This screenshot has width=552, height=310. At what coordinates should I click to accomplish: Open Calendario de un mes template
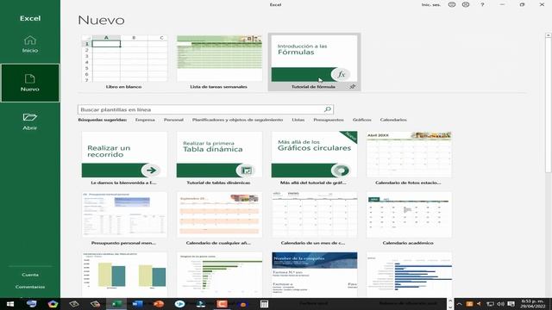pyautogui.click(x=314, y=219)
